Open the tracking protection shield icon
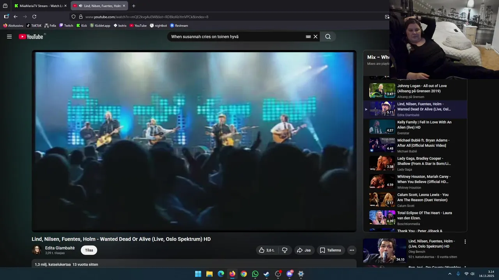 (x=73, y=17)
